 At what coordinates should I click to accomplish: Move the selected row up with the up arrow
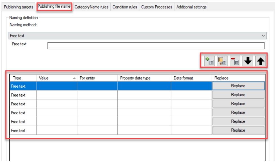(x=260, y=61)
